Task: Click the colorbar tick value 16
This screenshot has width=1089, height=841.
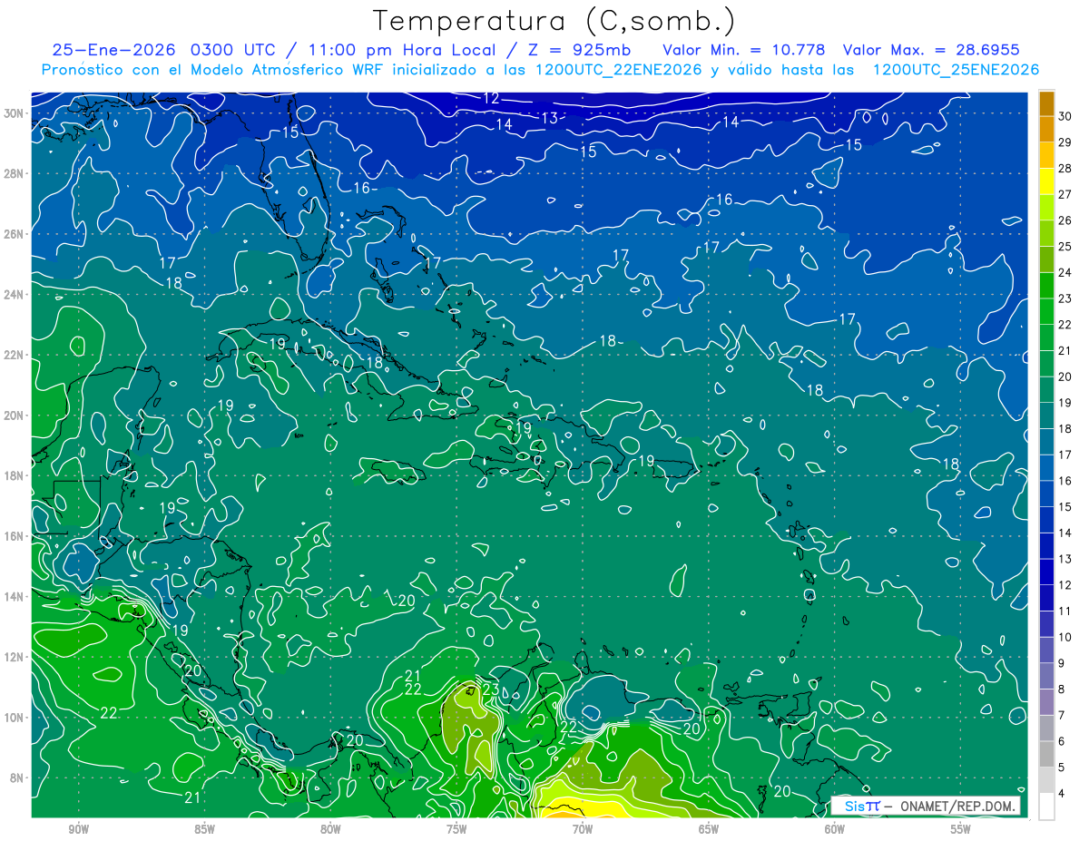Action: [1065, 481]
